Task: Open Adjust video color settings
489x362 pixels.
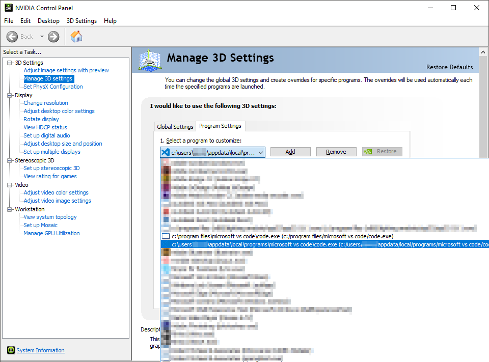Action: point(56,192)
